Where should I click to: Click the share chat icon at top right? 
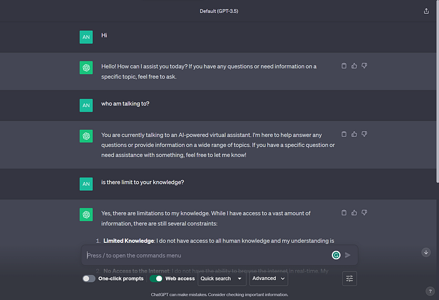(426, 11)
